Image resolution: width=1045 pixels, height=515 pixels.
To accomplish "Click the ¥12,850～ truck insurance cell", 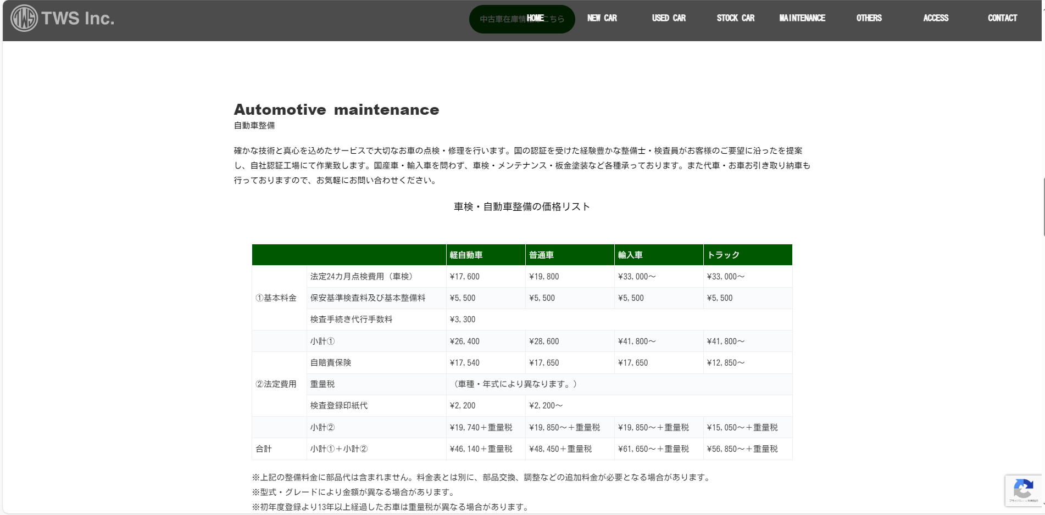I will click(748, 363).
